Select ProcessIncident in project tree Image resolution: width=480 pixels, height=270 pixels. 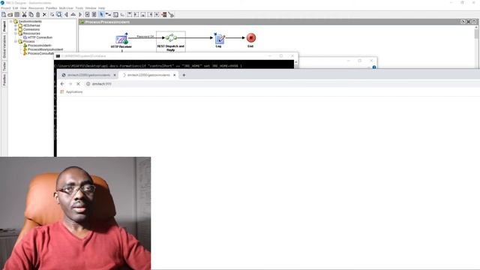point(40,45)
